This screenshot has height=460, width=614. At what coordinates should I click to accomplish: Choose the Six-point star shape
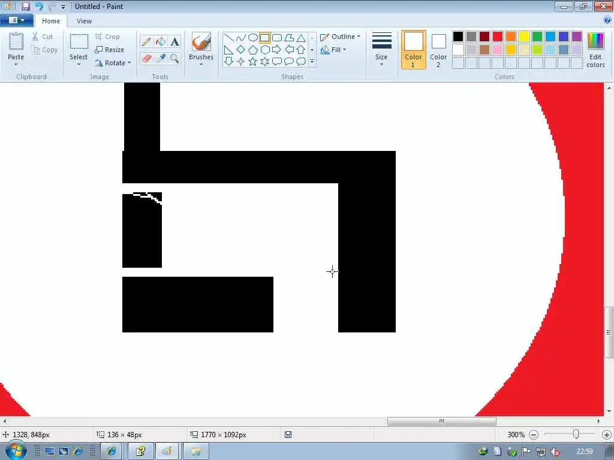[x=264, y=62]
